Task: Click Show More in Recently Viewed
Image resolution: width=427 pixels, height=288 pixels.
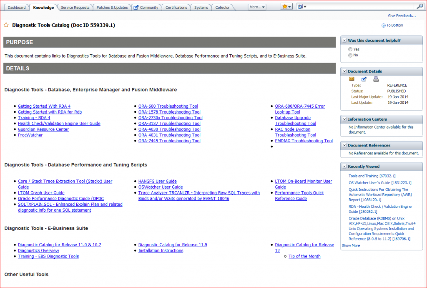Action: [x=351, y=245]
